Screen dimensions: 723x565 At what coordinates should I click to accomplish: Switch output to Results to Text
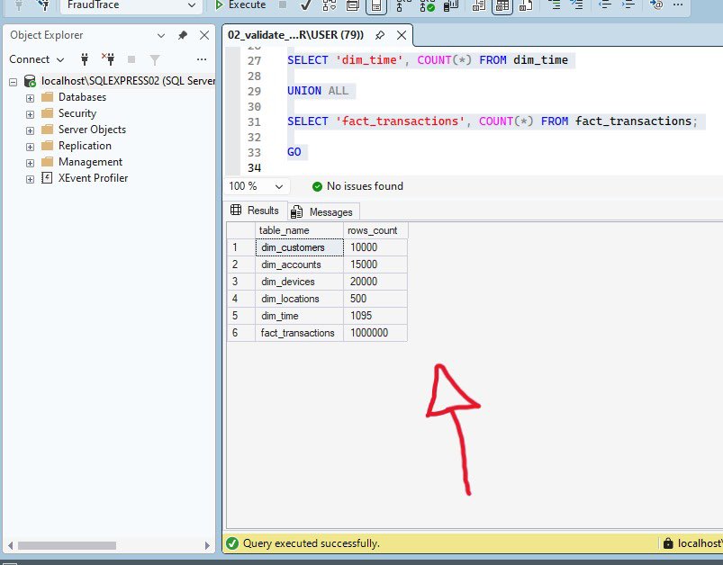pos(479,5)
